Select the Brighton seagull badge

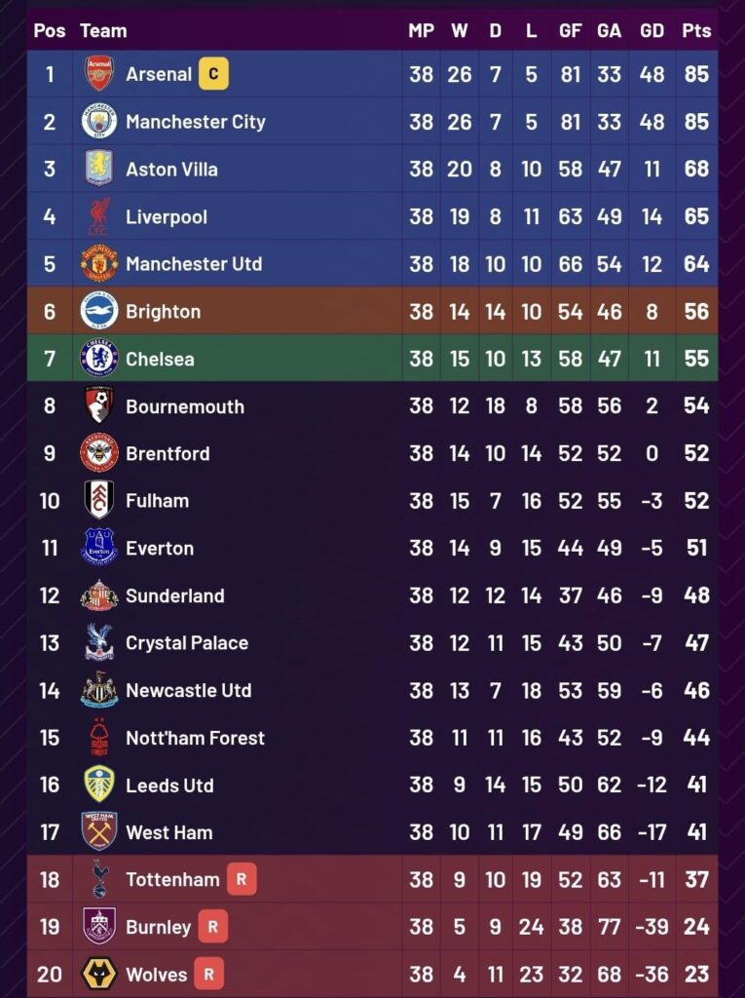coord(97,311)
